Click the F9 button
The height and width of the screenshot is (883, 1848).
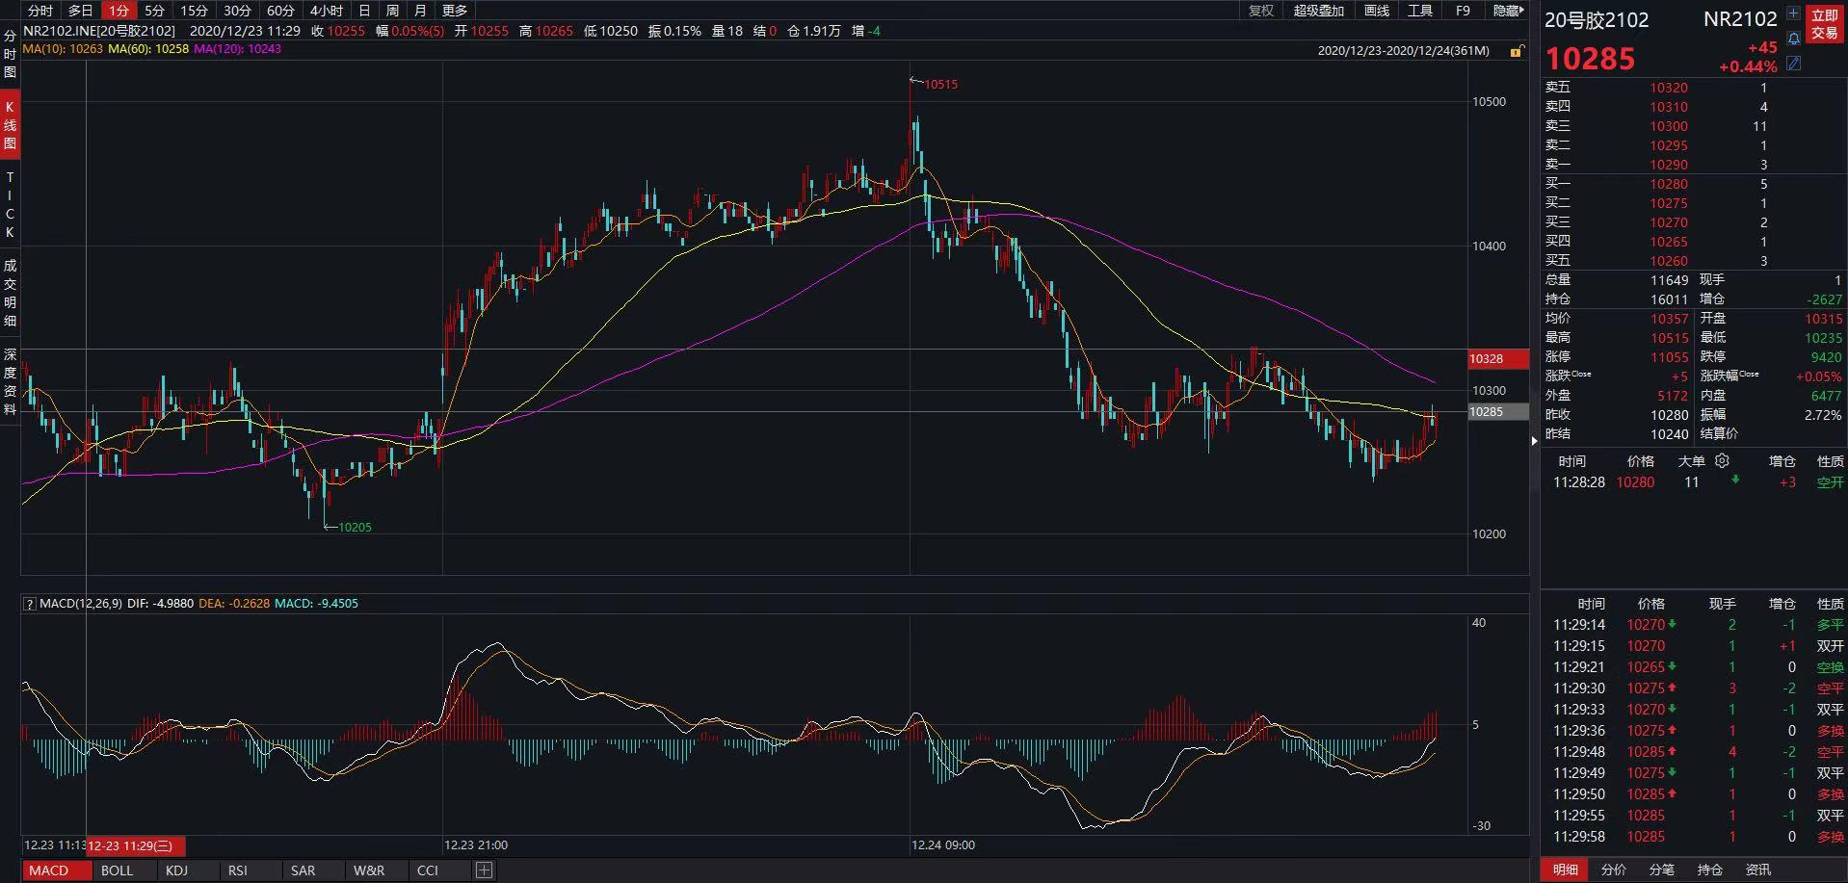1463,11
